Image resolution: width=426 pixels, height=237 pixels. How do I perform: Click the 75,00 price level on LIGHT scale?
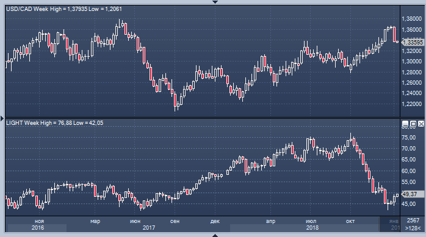coord(409,138)
